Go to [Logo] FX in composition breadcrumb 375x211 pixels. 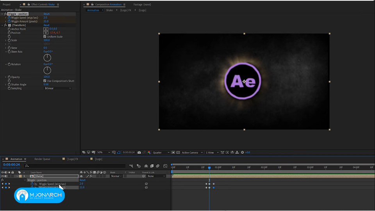click(x=126, y=10)
